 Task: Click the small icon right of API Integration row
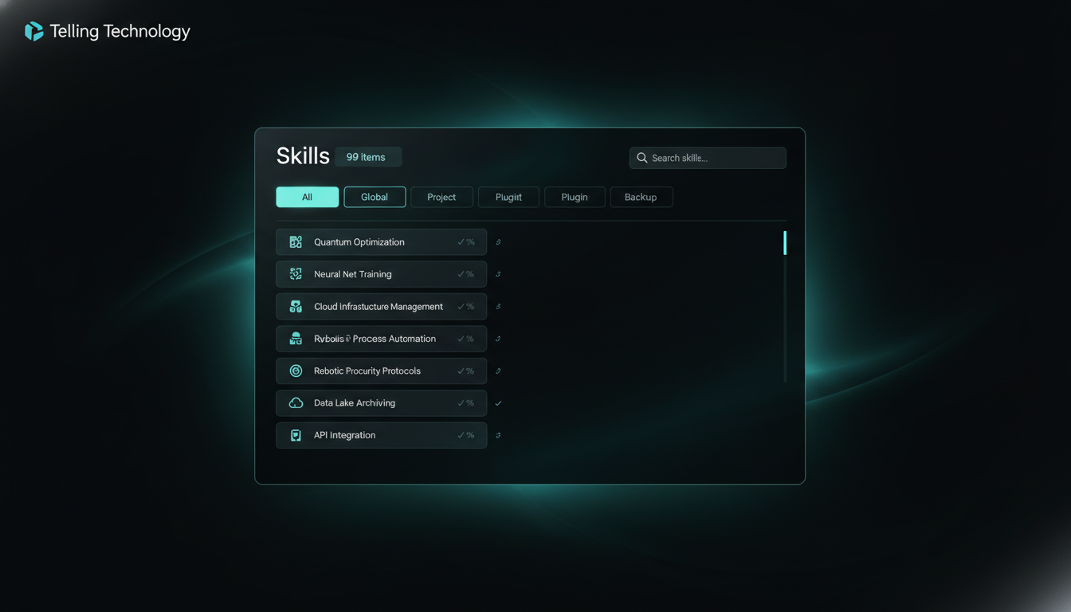(x=498, y=435)
